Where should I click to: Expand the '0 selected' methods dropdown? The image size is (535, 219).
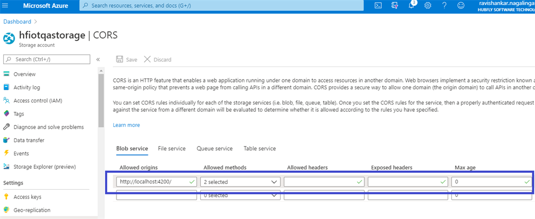[x=240, y=195]
